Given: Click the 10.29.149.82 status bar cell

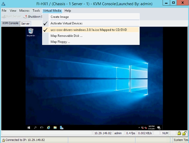Looking at the screenshot, I should coord(103,133).
